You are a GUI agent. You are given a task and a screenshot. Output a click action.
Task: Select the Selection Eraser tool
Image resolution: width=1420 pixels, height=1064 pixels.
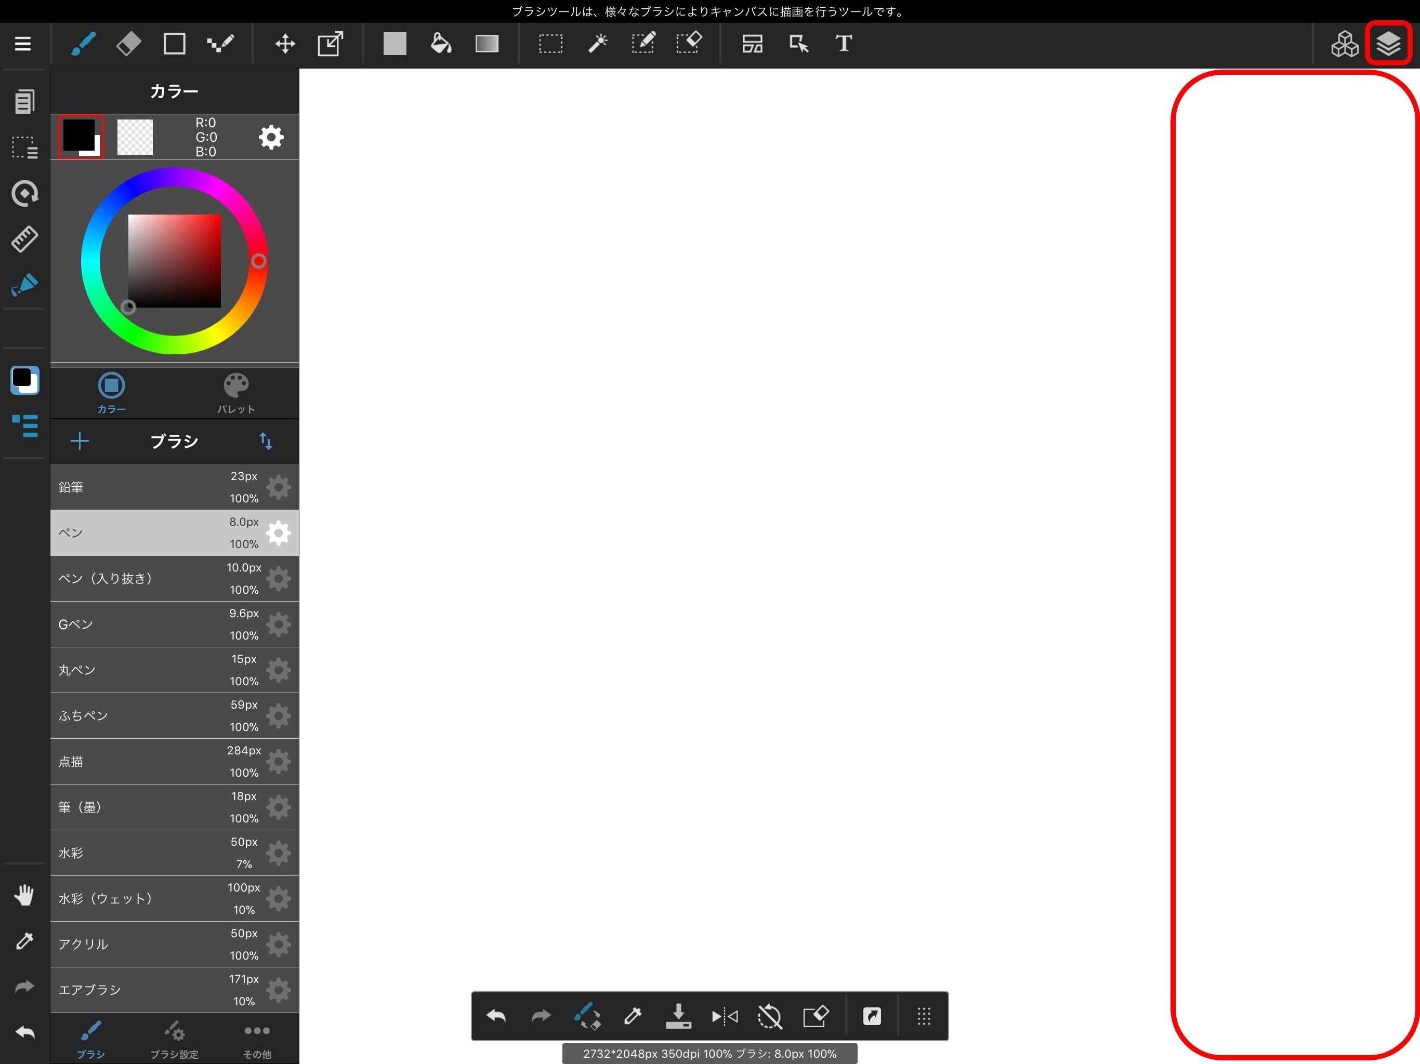[689, 44]
